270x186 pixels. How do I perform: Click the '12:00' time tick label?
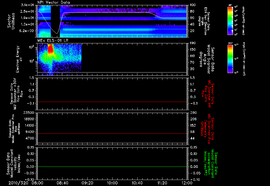click(187, 183)
